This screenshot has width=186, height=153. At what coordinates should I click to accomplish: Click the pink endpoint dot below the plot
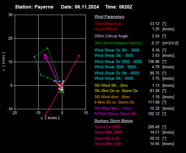[45, 115]
